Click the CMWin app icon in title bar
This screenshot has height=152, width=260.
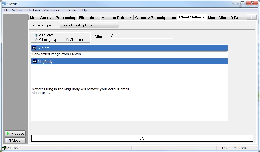click(4, 4)
